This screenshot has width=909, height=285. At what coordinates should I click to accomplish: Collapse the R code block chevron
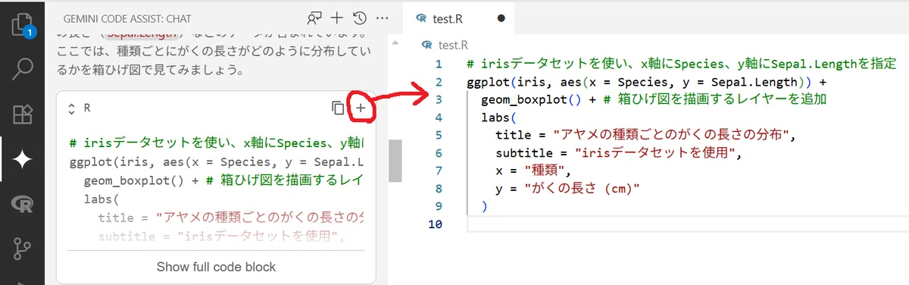tap(72, 108)
